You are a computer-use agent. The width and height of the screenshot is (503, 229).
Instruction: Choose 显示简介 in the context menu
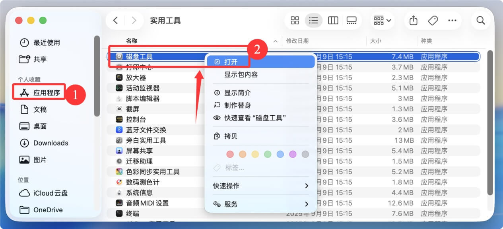(x=239, y=92)
